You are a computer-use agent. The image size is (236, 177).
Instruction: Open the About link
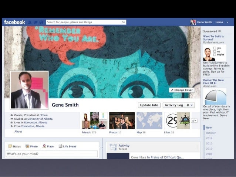coord(18,132)
